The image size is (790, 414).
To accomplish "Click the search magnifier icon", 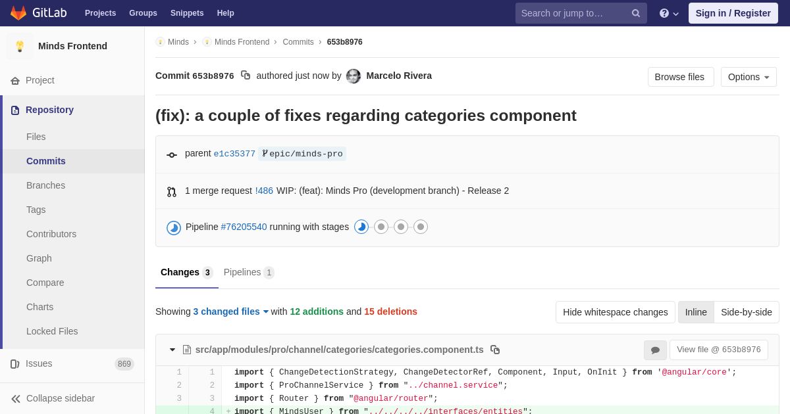I will [636, 13].
